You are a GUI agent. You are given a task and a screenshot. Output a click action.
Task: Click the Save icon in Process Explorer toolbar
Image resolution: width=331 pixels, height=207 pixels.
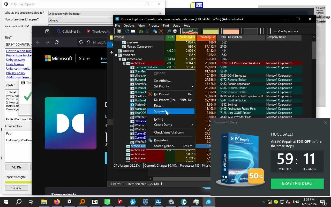[x=119, y=31]
